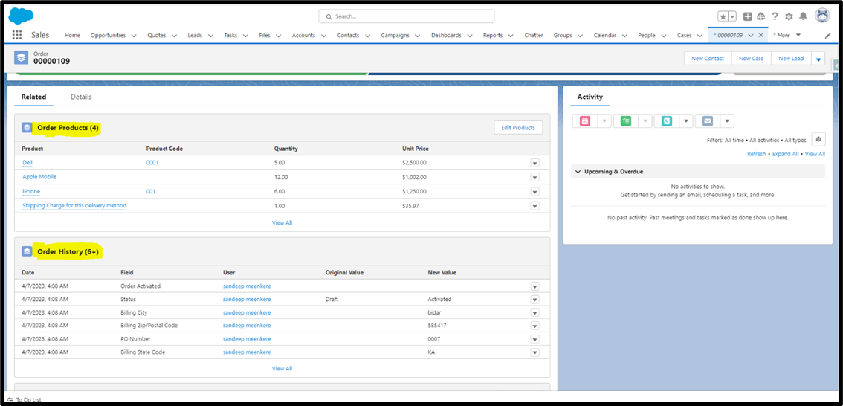
Task: Click the New Event calendar icon
Action: coord(585,121)
